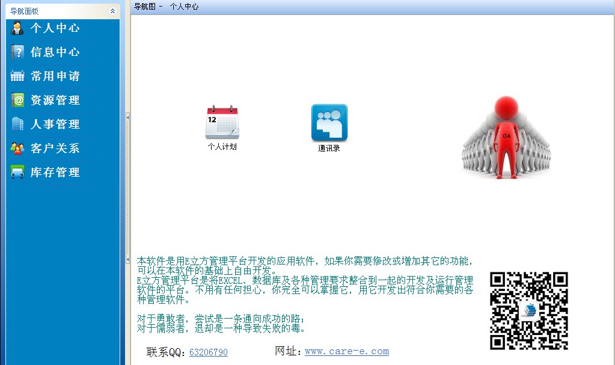This screenshot has width=615, height=365.
Task: Click the panel splitter collapse handle
Action: [x=127, y=188]
